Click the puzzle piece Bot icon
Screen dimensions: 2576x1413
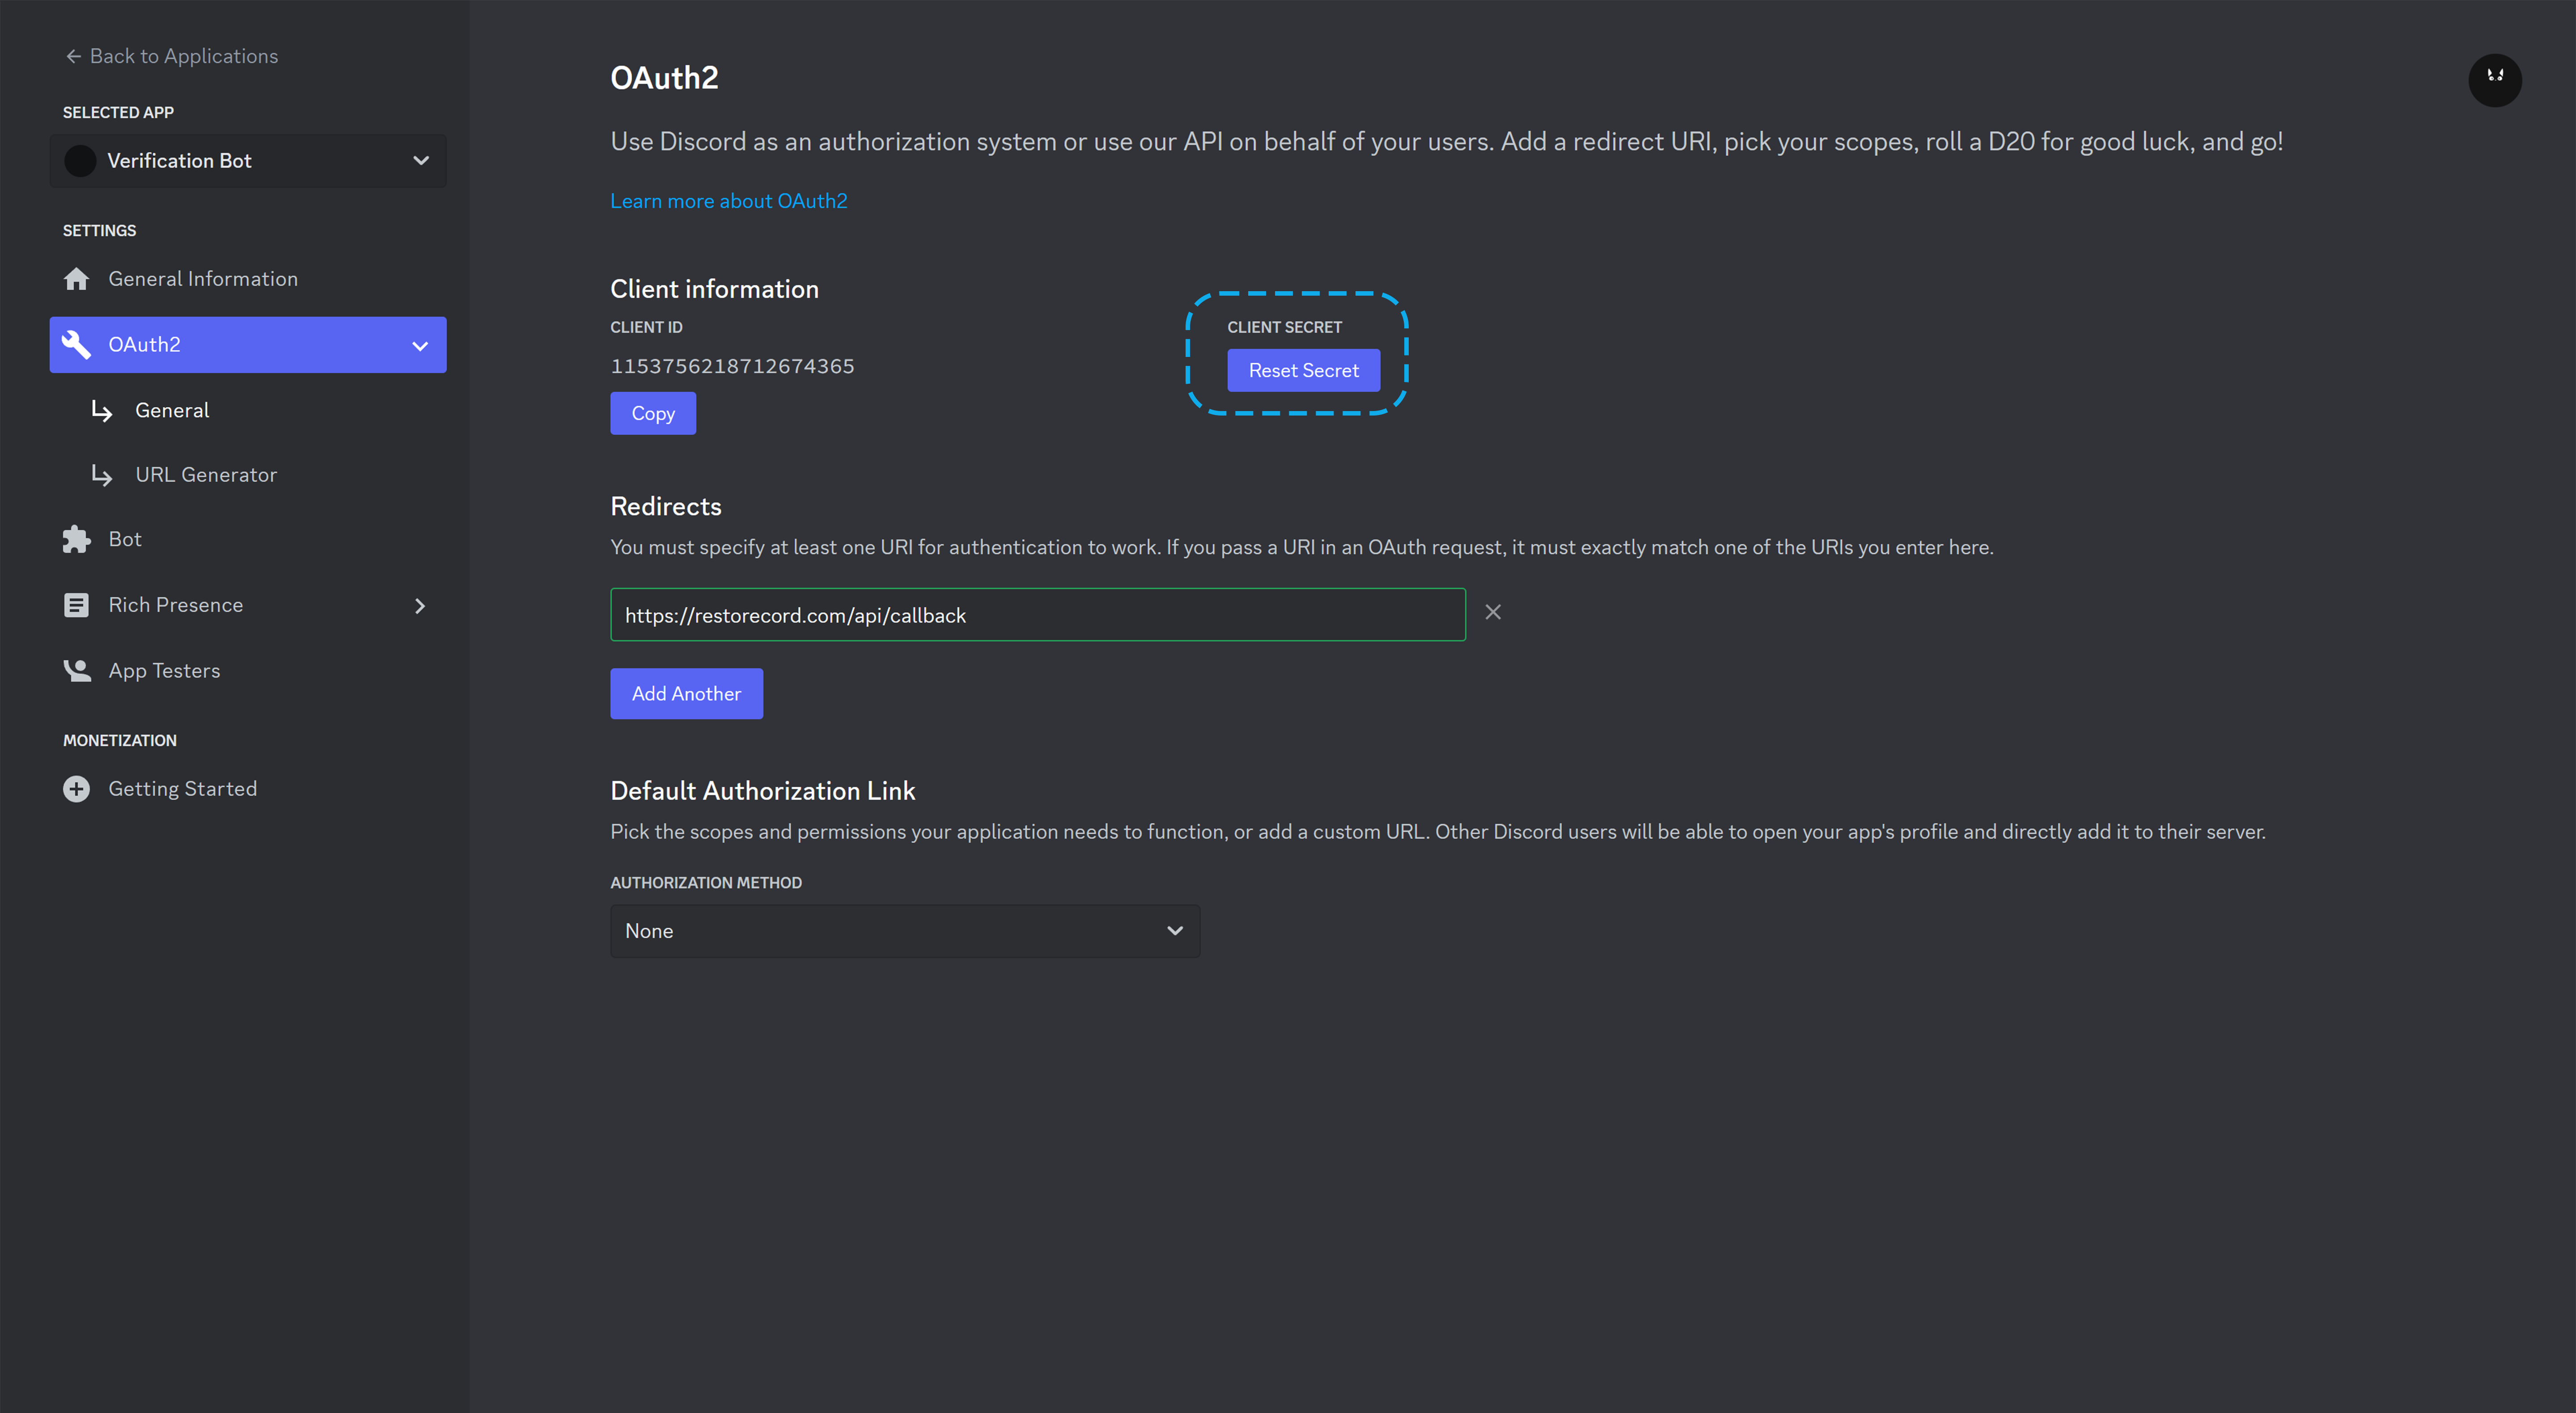(x=76, y=539)
